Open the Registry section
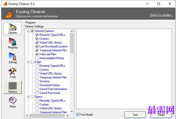180x119 pixels. click(x=13, y=43)
